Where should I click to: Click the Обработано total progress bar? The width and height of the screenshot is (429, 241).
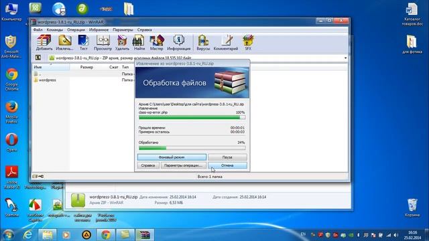[x=192, y=148]
